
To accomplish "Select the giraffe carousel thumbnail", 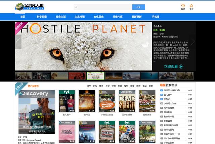I will coord(59,76).
